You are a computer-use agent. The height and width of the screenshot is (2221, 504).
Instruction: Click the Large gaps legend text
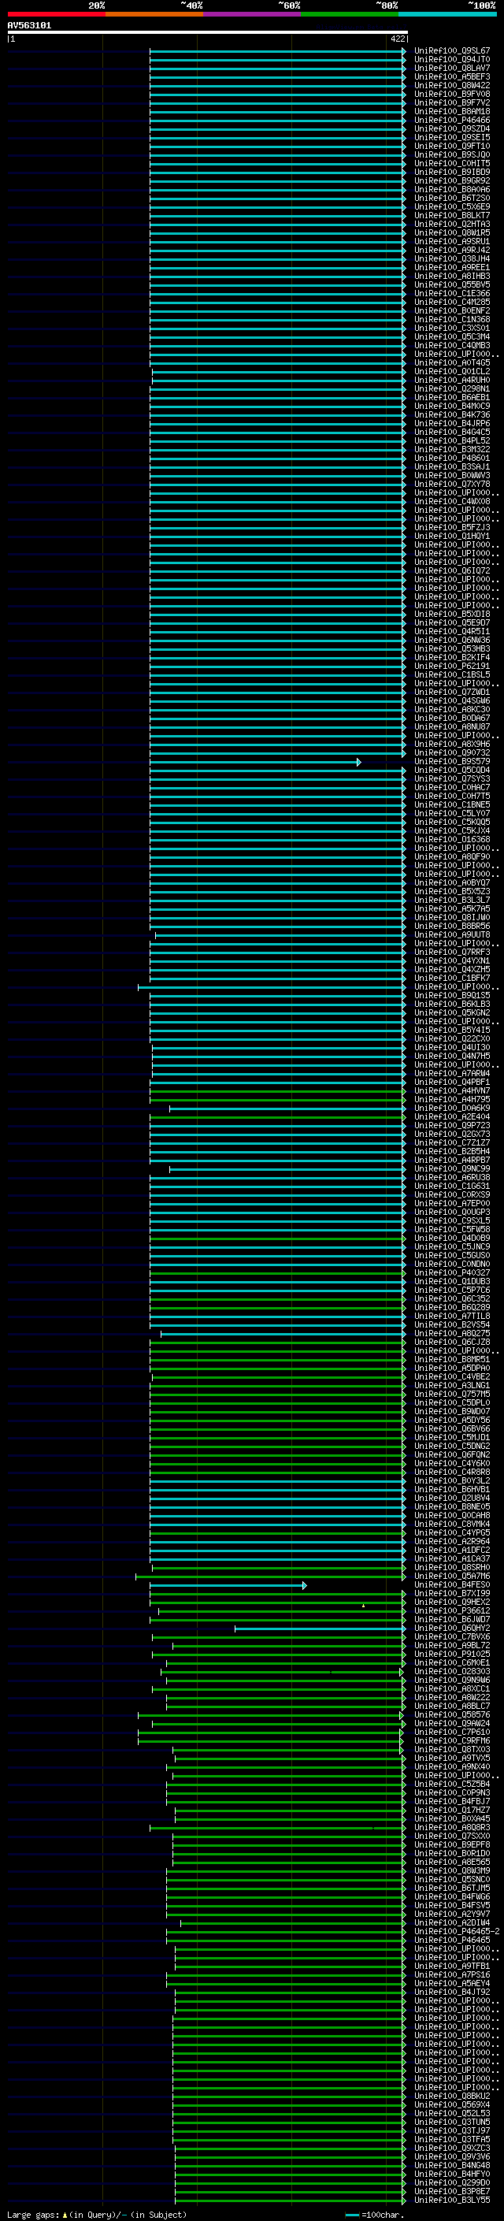[97, 2214]
